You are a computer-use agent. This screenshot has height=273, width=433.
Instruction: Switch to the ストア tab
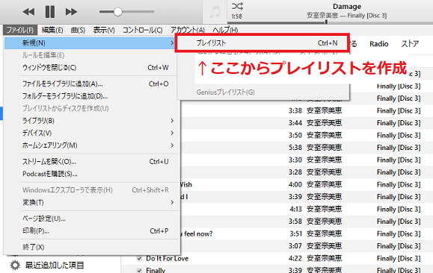410,44
